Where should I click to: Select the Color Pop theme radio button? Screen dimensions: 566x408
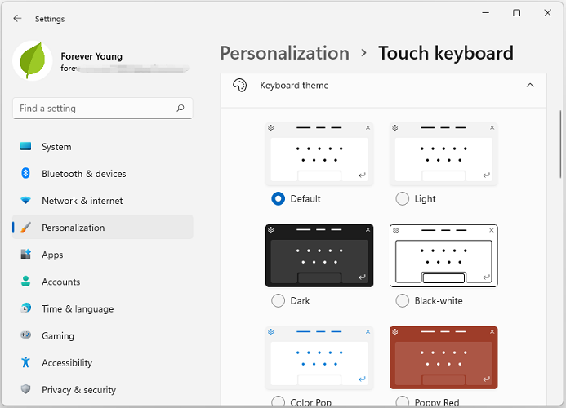(x=278, y=401)
